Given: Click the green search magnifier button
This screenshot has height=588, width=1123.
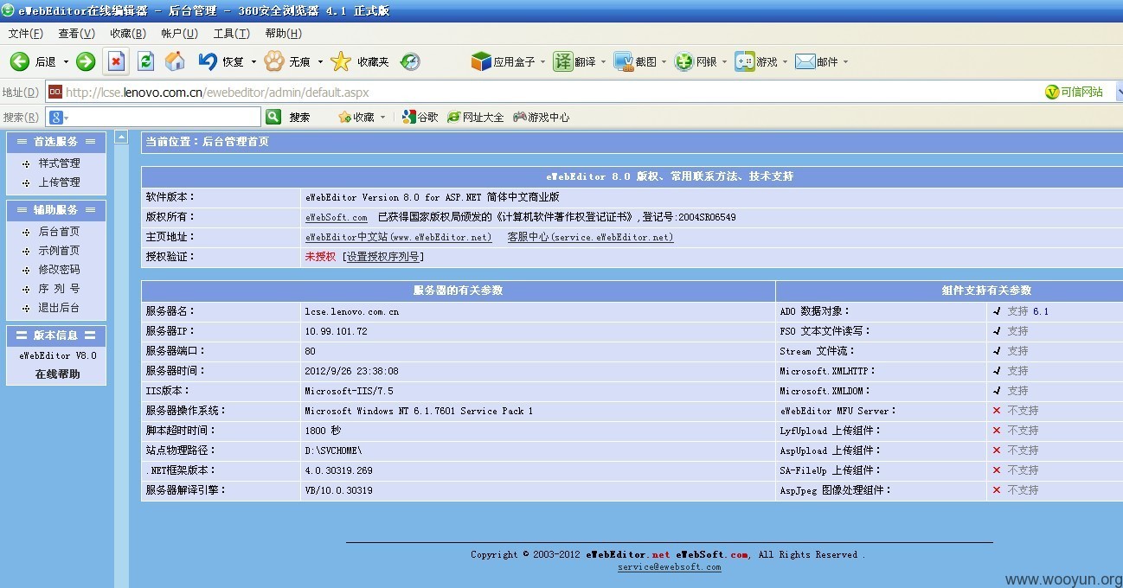Looking at the screenshot, I should pyautogui.click(x=273, y=117).
